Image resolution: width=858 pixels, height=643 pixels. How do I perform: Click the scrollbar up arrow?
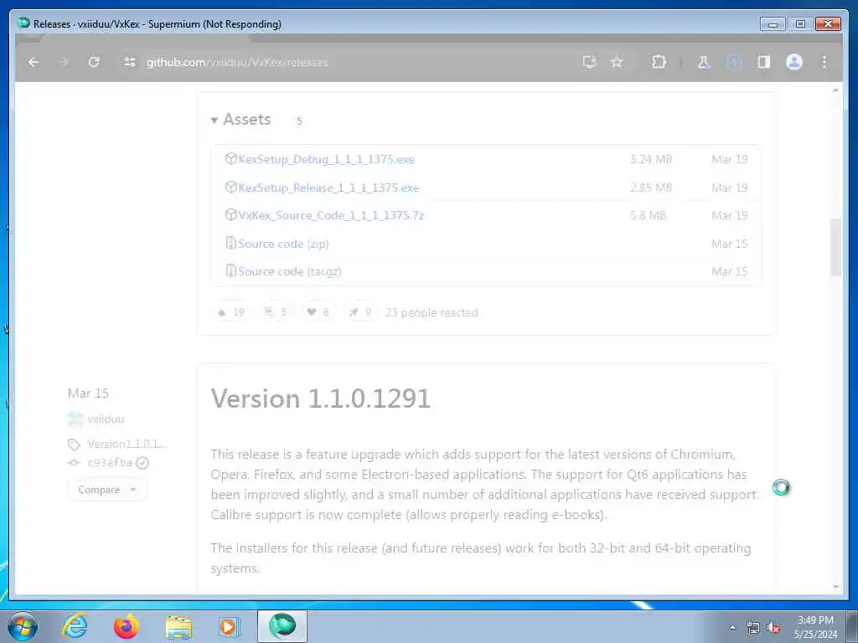[x=835, y=90]
